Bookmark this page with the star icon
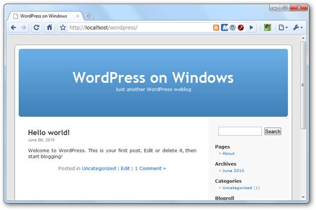 63,28
